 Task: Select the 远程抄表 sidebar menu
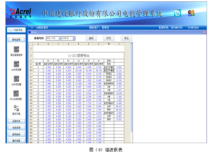[16, 121]
